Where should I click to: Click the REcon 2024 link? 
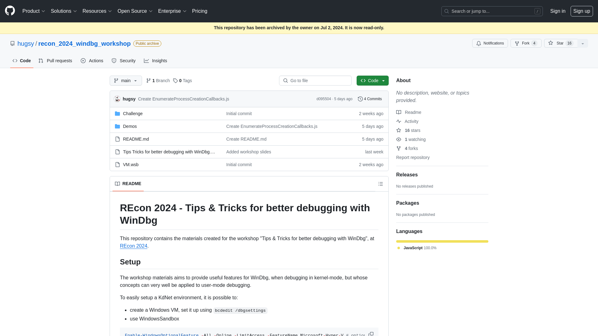coord(134,246)
